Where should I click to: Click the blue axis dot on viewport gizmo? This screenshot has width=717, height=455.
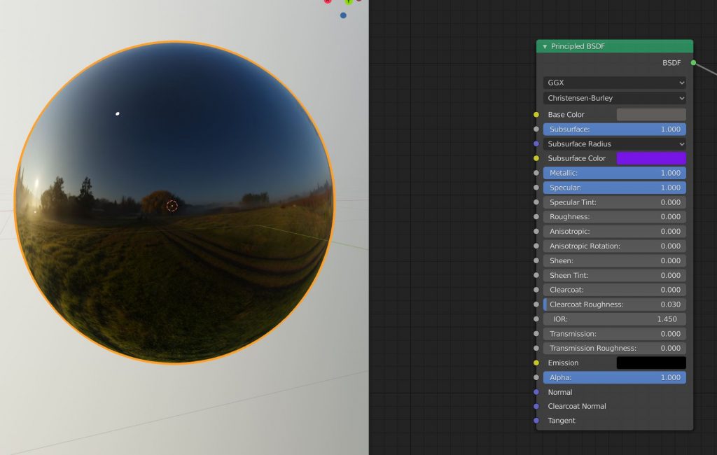click(x=343, y=15)
